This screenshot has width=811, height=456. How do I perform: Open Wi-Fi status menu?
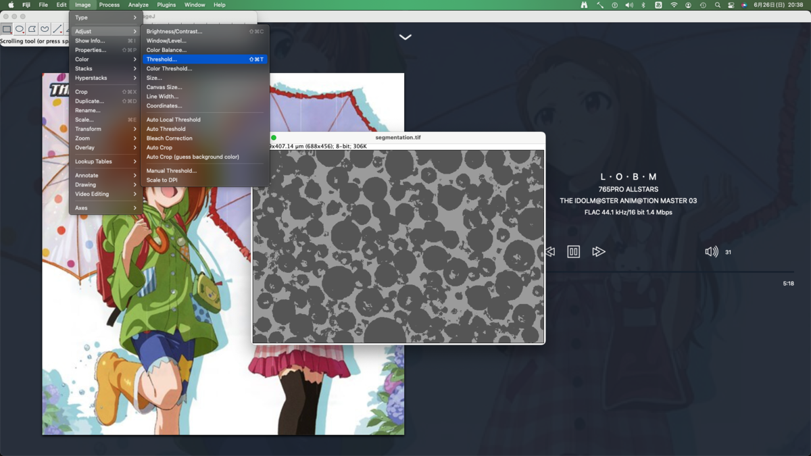(x=674, y=5)
